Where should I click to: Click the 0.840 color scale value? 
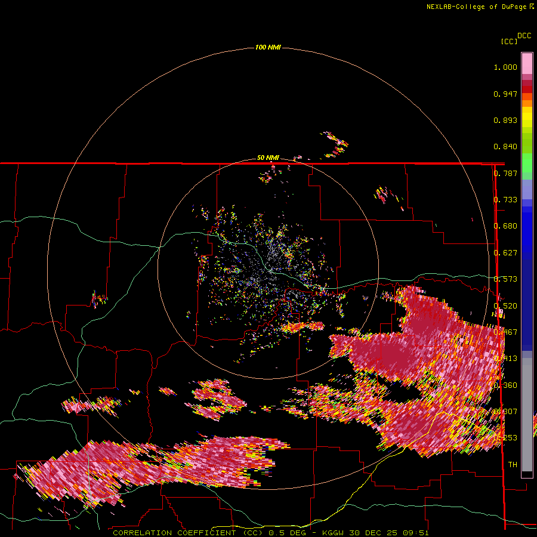click(505, 147)
